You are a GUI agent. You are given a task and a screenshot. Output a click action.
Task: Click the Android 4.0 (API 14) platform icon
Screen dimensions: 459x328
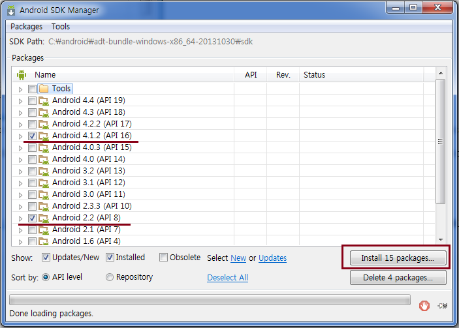(x=44, y=159)
